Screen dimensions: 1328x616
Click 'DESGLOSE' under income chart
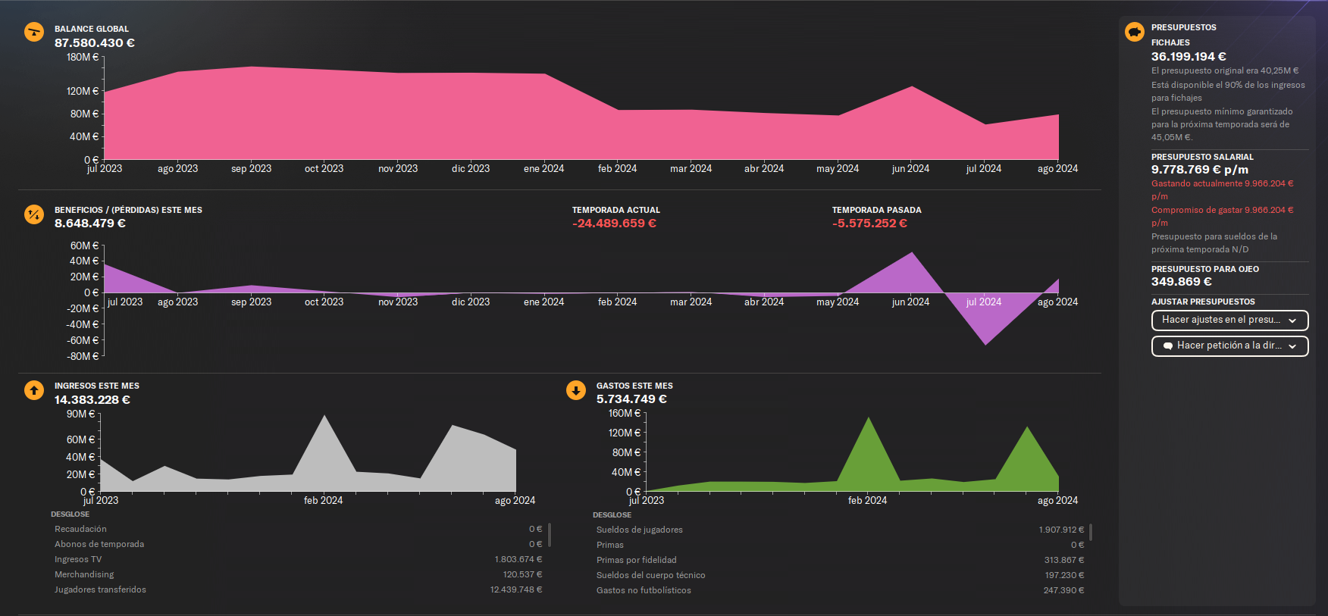coord(70,514)
